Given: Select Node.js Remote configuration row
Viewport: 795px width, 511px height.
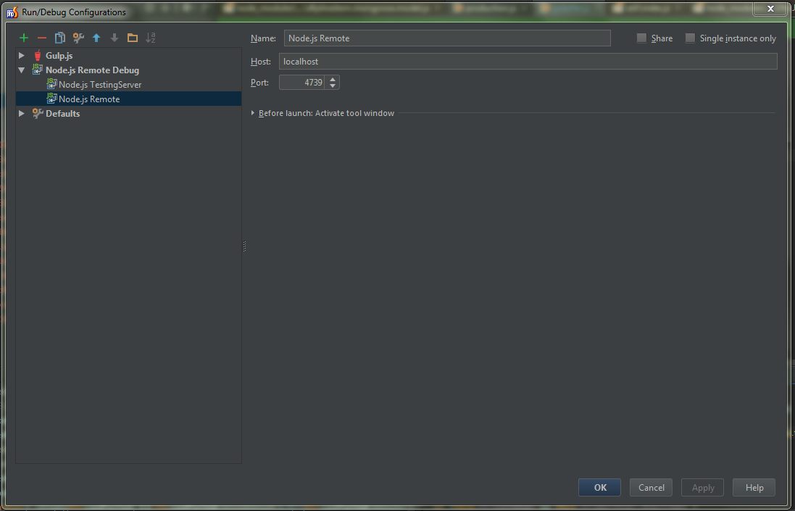Looking at the screenshot, I should (x=129, y=99).
